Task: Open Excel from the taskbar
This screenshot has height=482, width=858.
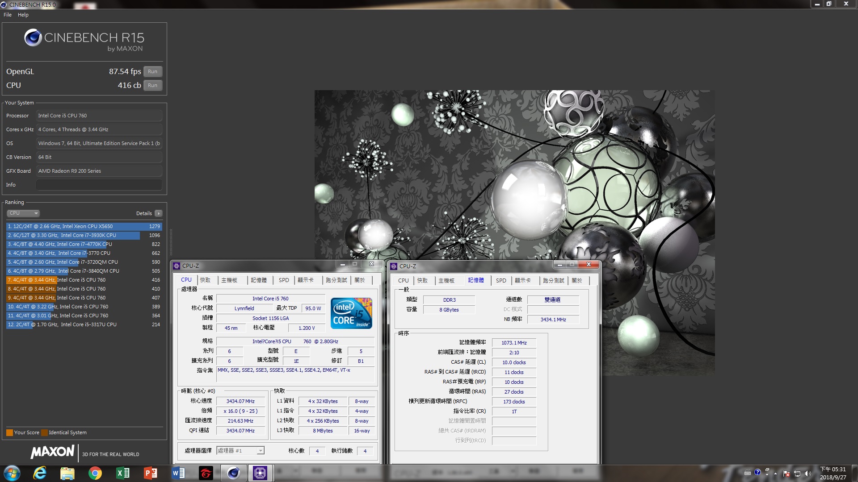Action: pos(123,473)
